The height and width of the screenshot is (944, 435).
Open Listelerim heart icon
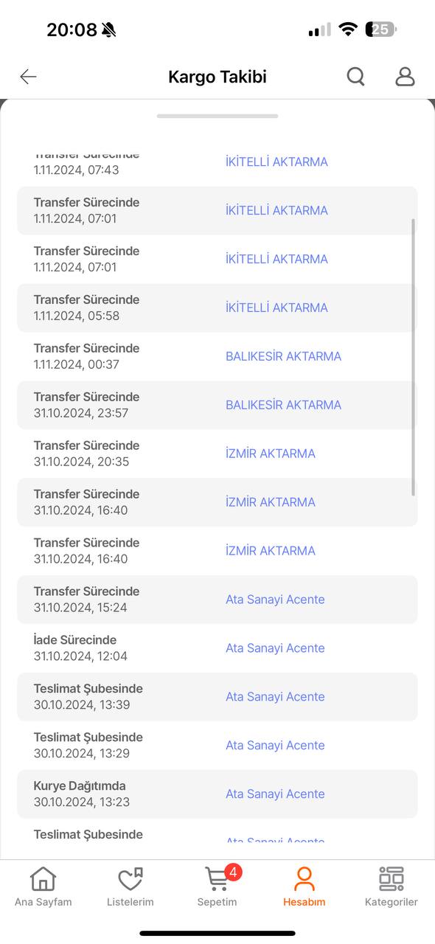point(130,878)
